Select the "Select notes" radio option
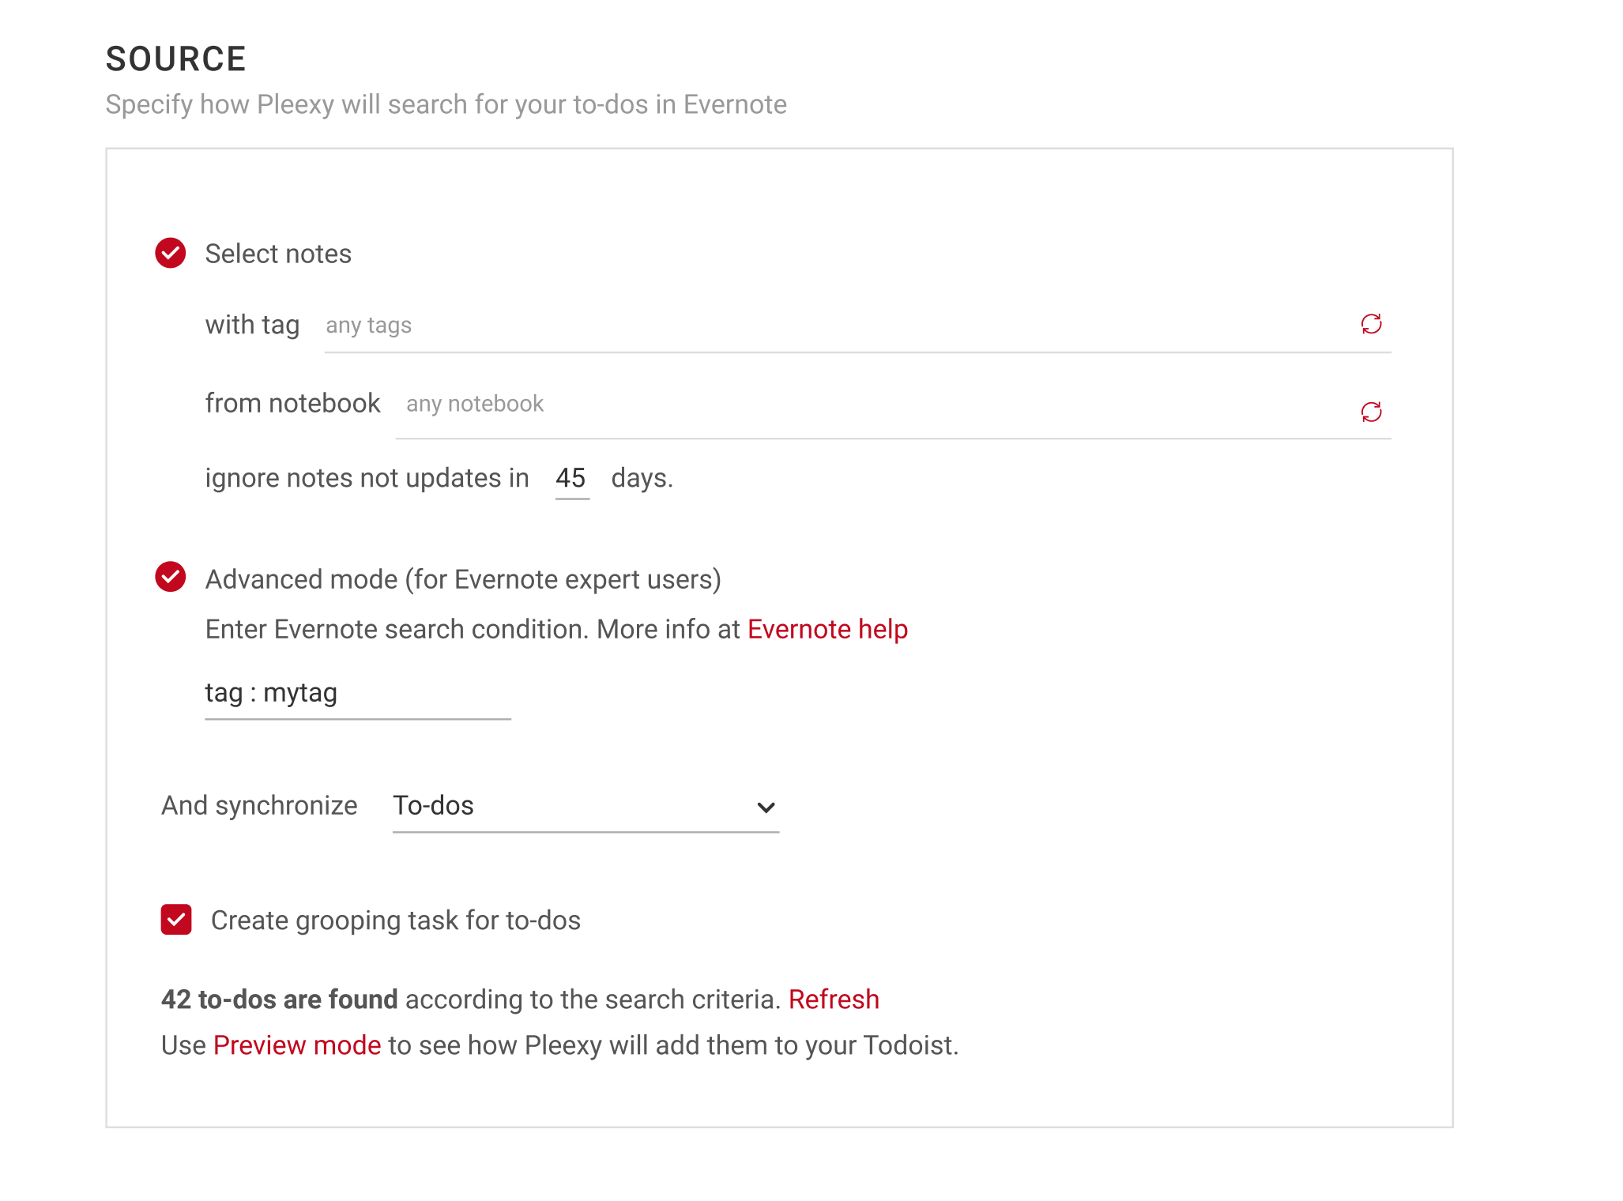The width and height of the screenshot is (1623, 1201). pos(171,253)
